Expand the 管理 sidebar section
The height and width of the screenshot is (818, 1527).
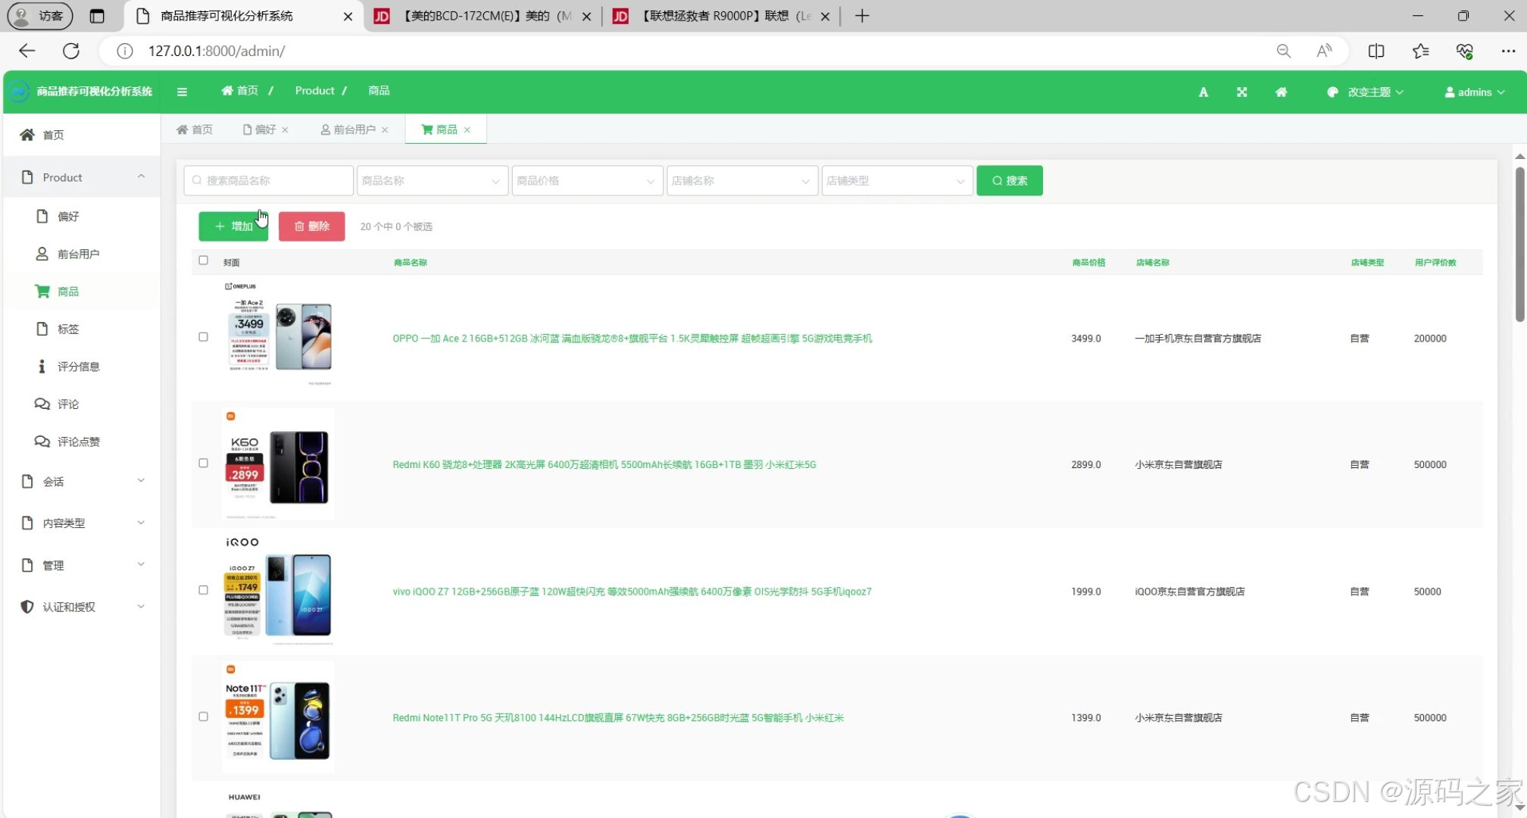click(82, 566)
